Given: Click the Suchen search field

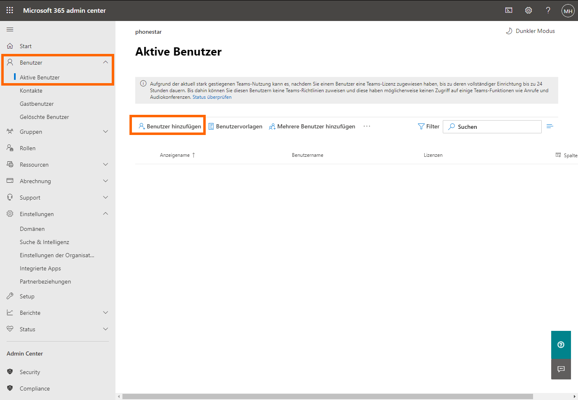Looking at the screenshot, I should pyautogui.click(x=492, y=127).
